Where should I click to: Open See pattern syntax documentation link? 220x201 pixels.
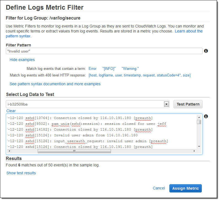(55, 84)
